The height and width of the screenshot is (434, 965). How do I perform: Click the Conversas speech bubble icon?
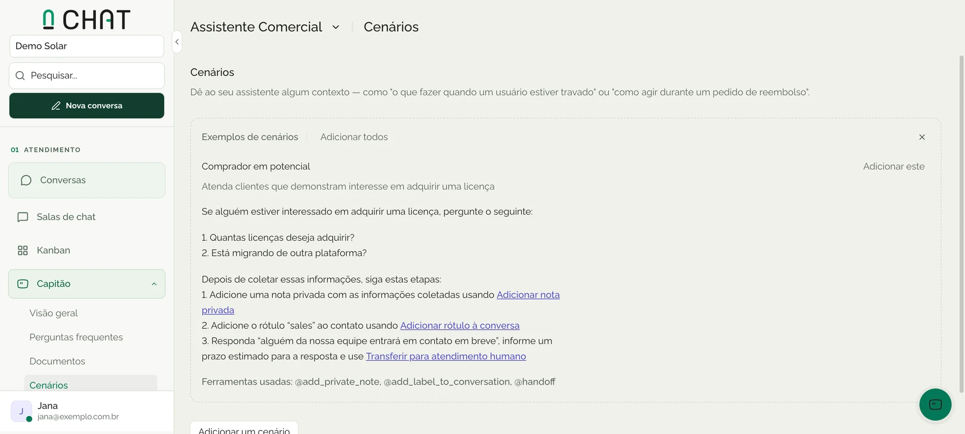point(26,180)
